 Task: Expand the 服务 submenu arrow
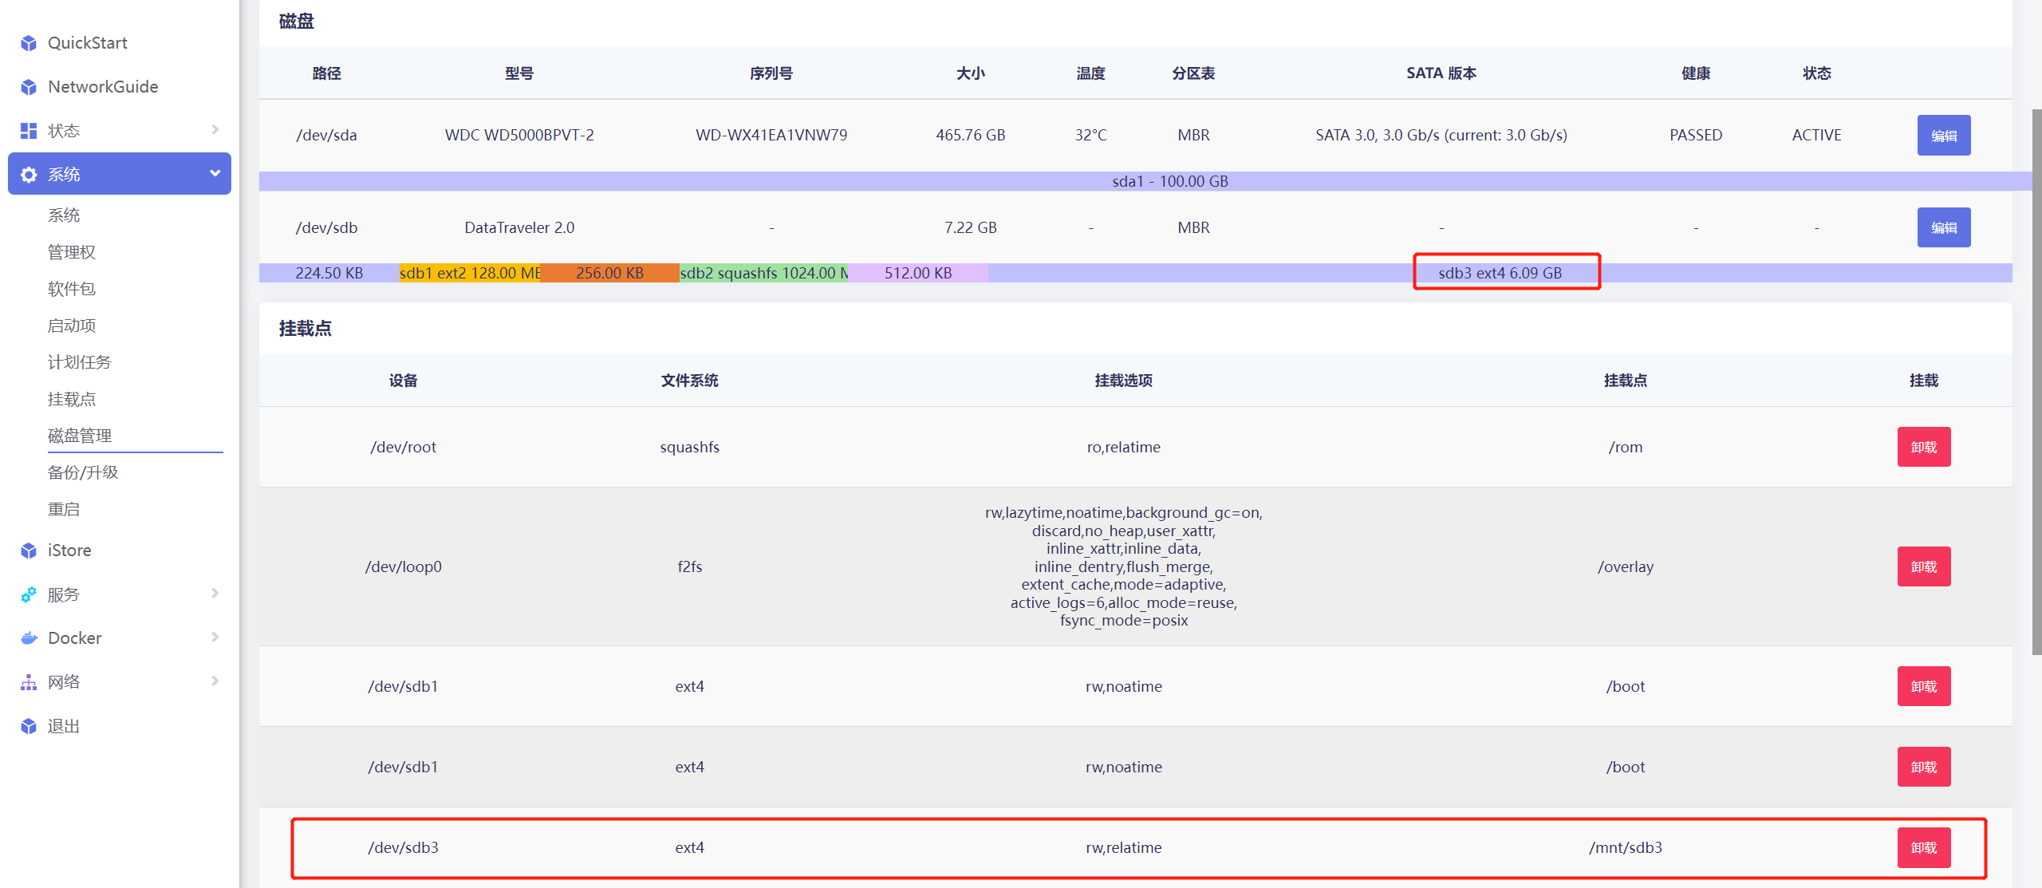click(x=215, y=594)
